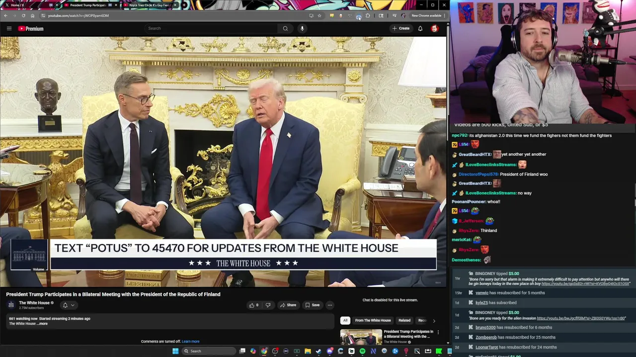Open Windows Start menu
The image size is (636, 357).
(x=175, y=351)
